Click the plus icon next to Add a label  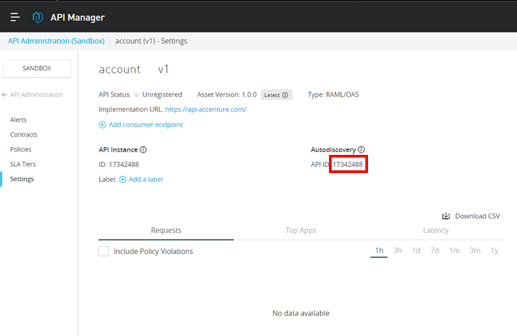(x=123, y=179)
